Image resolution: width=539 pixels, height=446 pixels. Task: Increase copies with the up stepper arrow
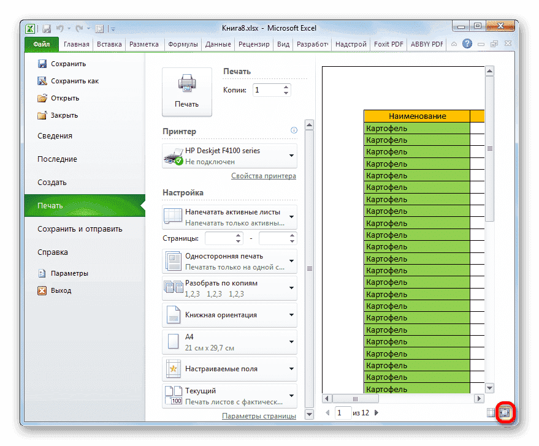(286, 86)
